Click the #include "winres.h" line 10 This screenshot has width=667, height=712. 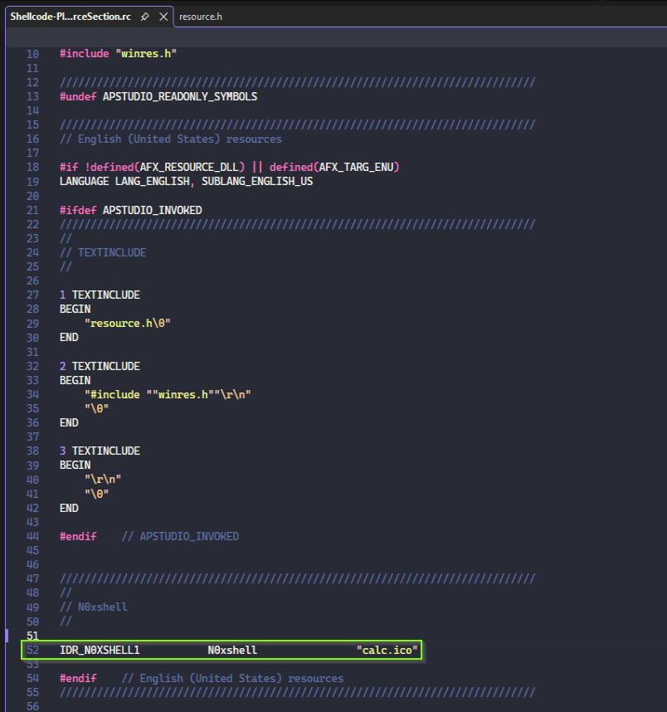(x=118, y=54)
